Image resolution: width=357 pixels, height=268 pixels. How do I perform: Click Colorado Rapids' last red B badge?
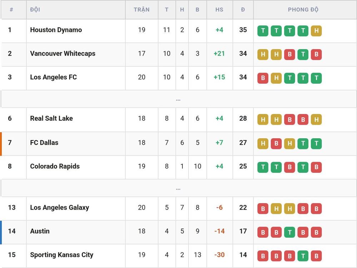(x=316, y=167)
